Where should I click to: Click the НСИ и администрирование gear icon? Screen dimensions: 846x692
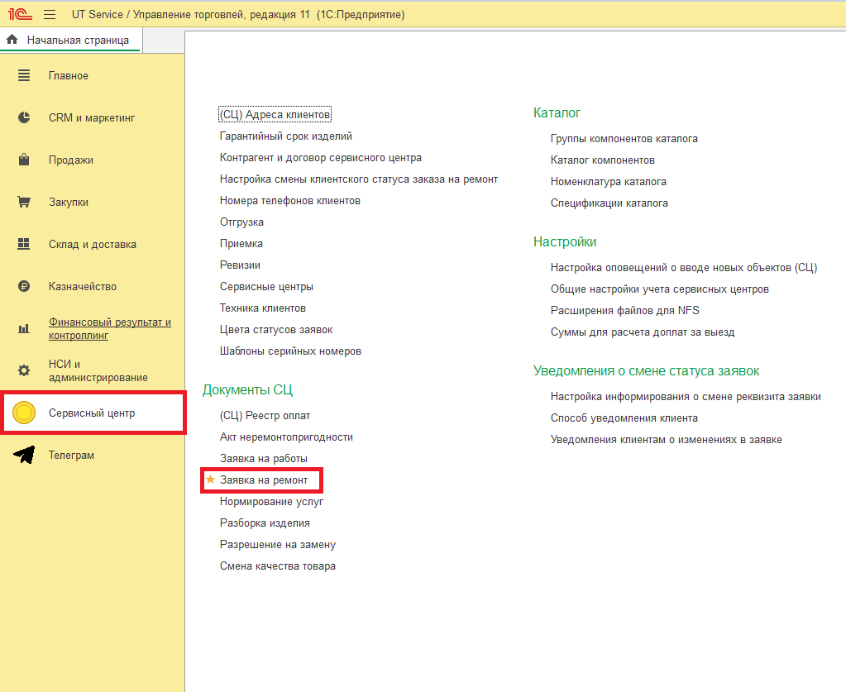tap(24, 370)
